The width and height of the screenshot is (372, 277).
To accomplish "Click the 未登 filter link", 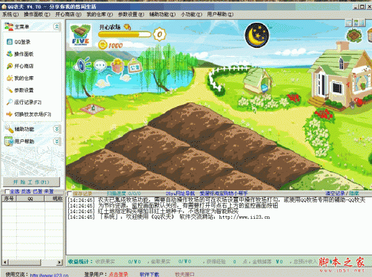I will pyautogui.click(x=48, y=191).
